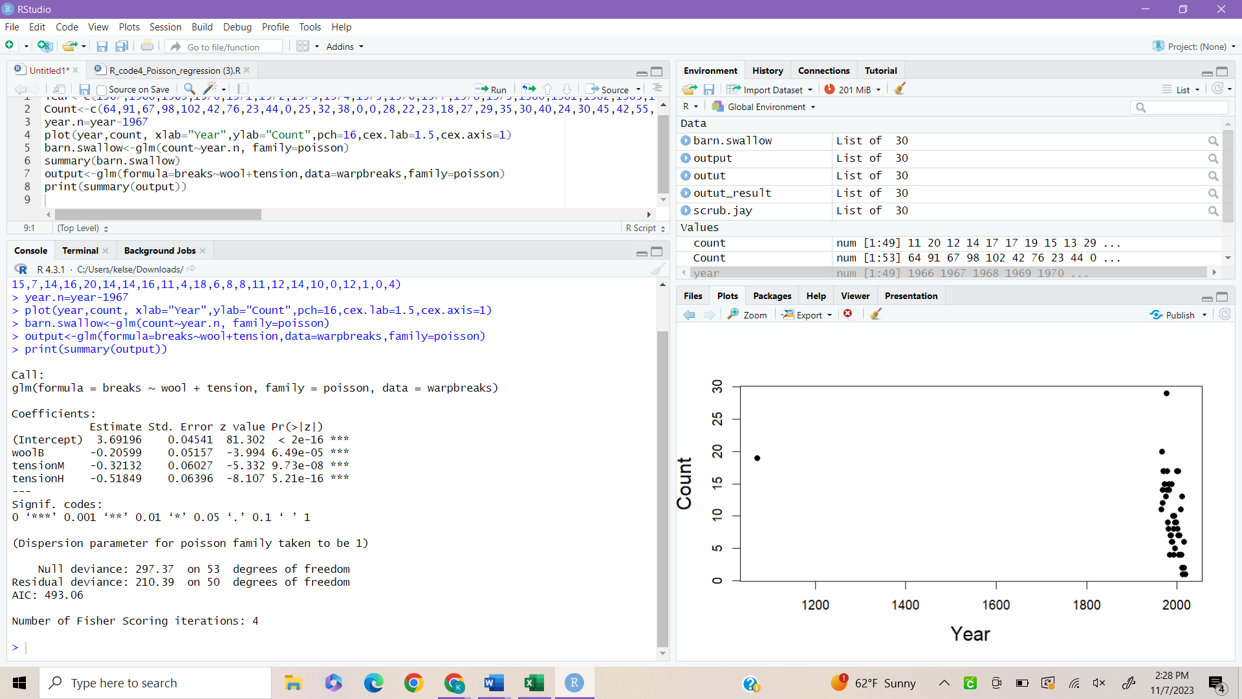Click the workspace panes grid icon

303,46
